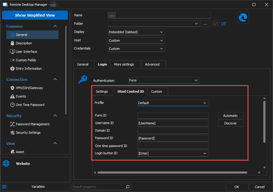Click Show Simplified View button
This screenshot has width=273, height=192.
(35, 15)
